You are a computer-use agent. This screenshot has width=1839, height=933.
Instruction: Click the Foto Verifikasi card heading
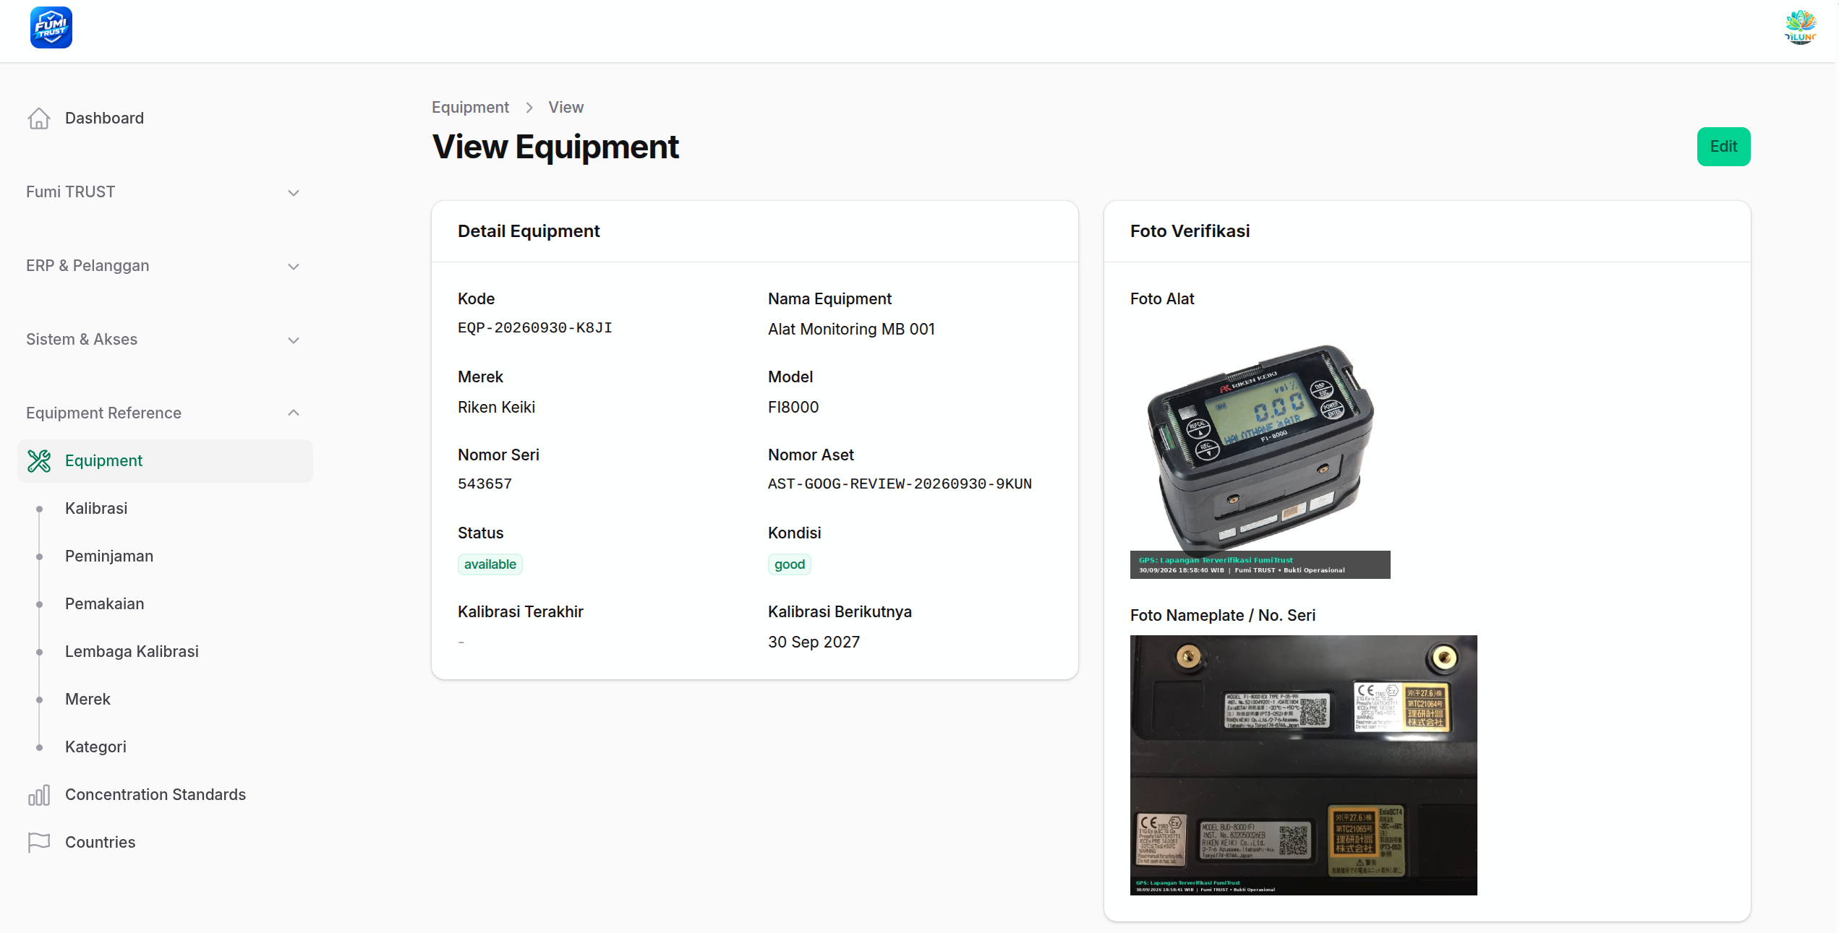(1190, 231)
